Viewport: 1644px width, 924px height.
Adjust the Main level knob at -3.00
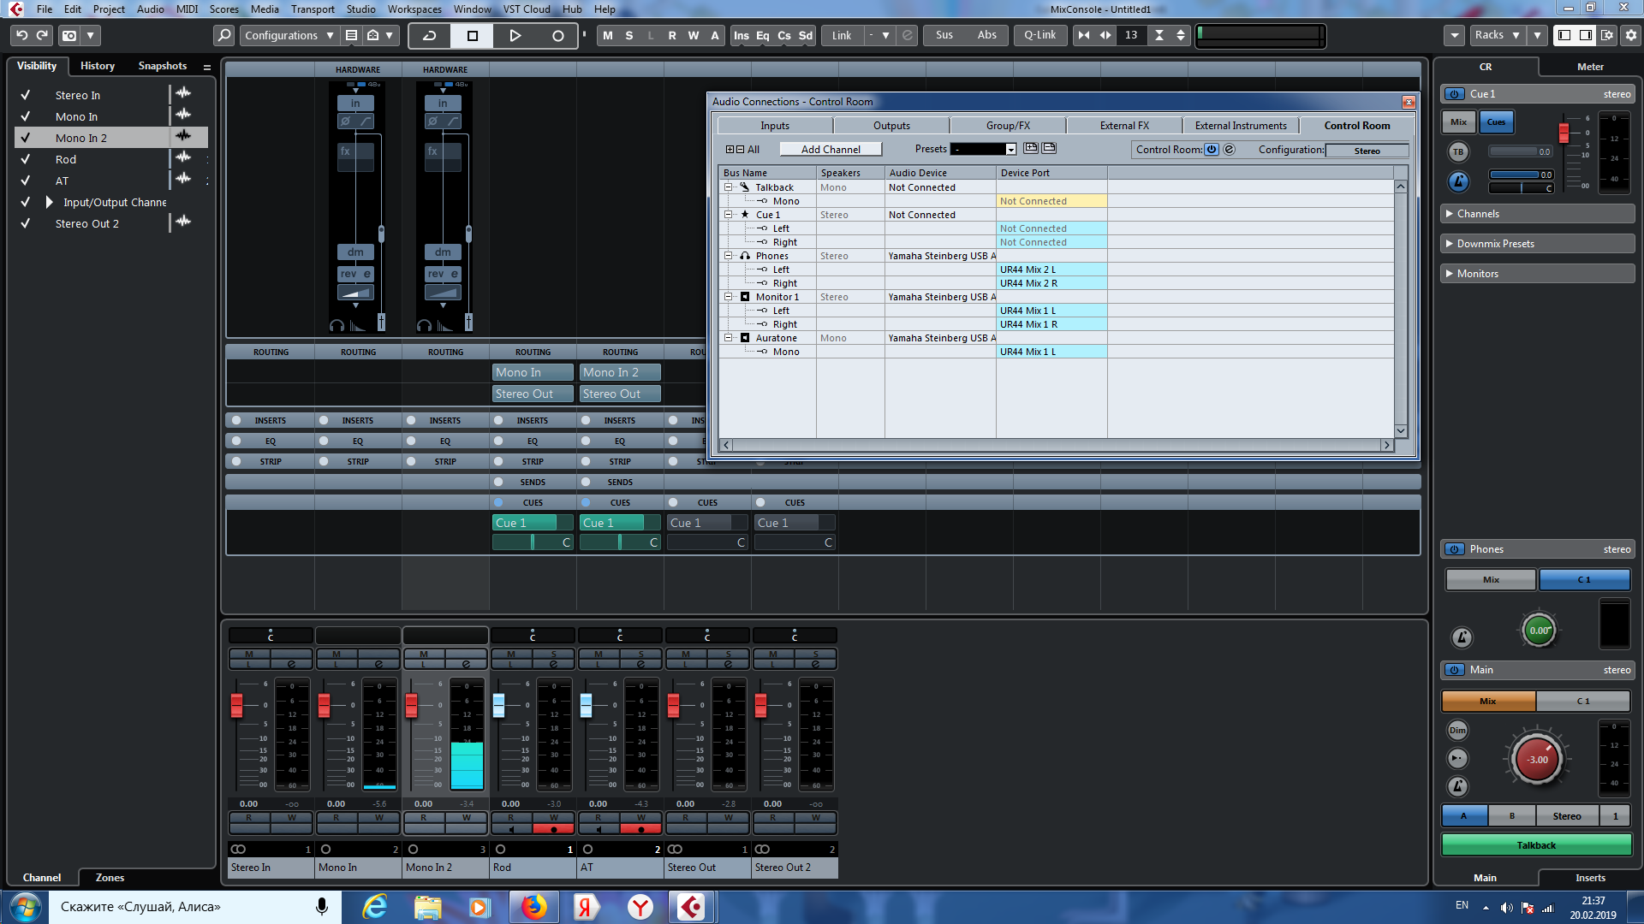(x=1538, y=760)
